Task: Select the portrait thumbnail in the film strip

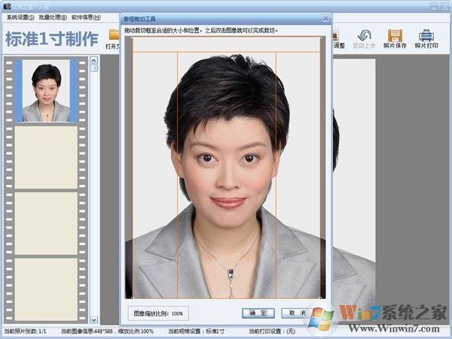Action: [46, 90]
